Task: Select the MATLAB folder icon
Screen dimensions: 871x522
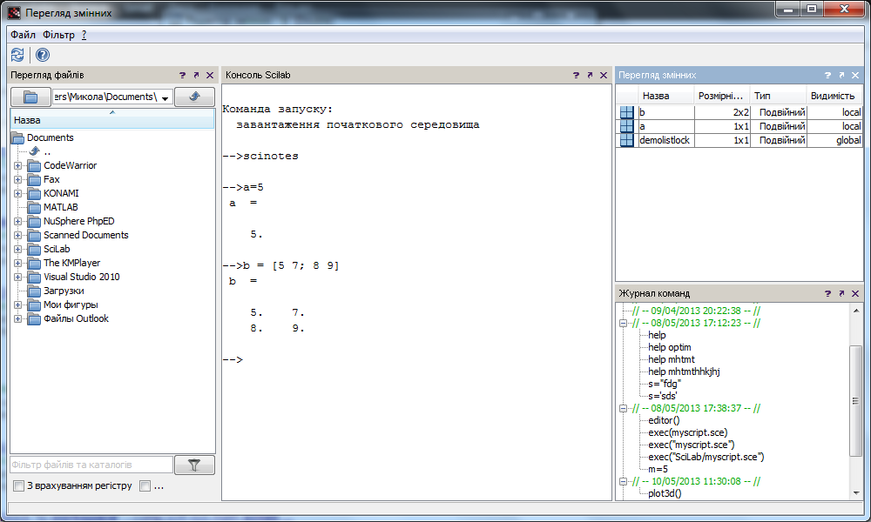Action: tap(35, 207)
